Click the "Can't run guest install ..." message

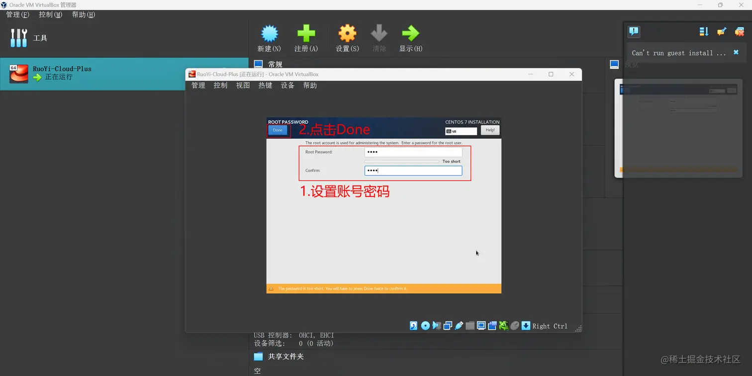(679, 53)
